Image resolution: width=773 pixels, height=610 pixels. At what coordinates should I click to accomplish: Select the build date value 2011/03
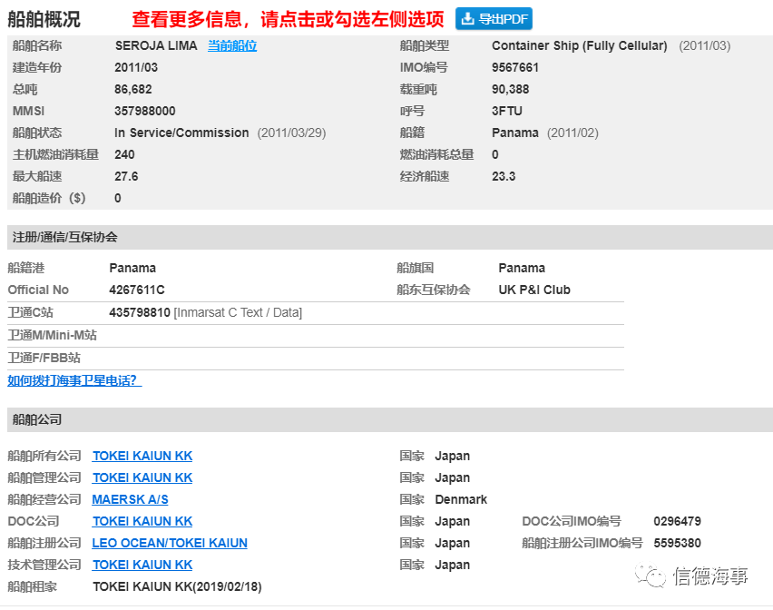click(136, 67)
